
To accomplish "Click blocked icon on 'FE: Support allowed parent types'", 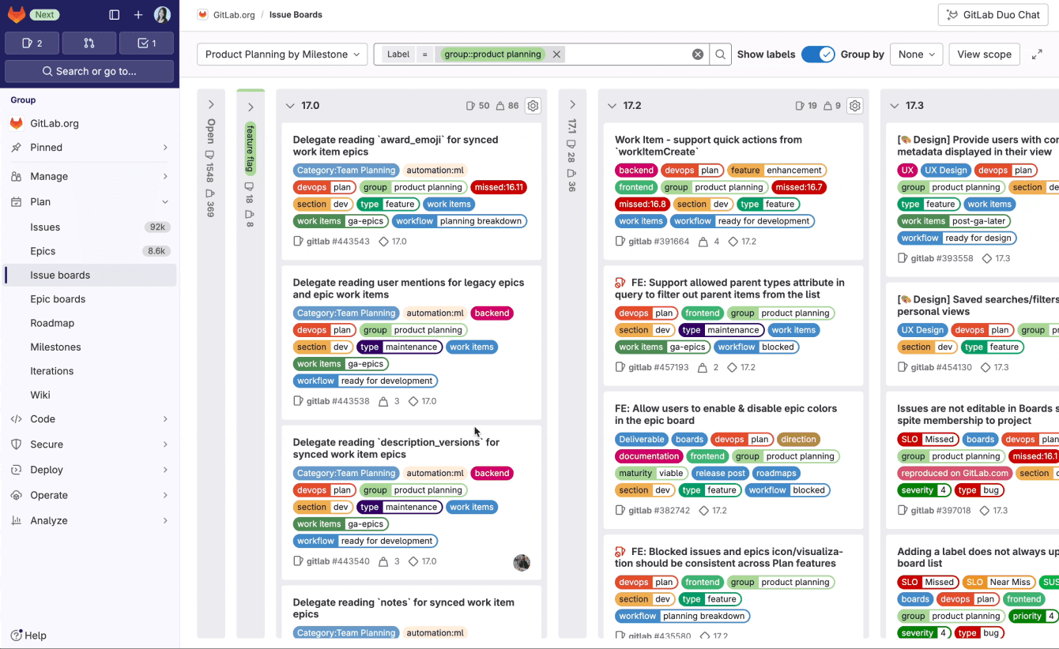I will 620,283.
